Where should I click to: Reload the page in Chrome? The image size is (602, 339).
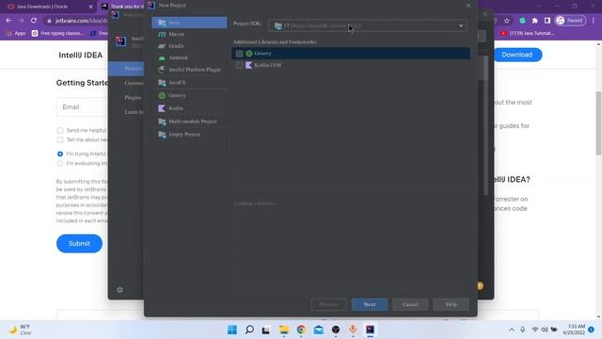coord(34,21)
